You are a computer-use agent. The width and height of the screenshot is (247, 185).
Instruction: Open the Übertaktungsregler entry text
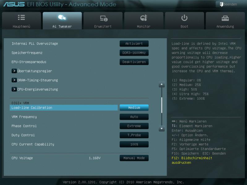coord(35,71)
